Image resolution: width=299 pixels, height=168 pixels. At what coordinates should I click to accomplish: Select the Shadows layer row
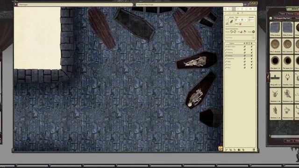click(239, 53)
